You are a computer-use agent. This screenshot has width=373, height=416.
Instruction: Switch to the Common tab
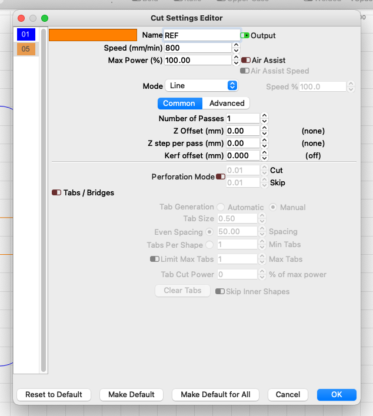click(180, 103)
